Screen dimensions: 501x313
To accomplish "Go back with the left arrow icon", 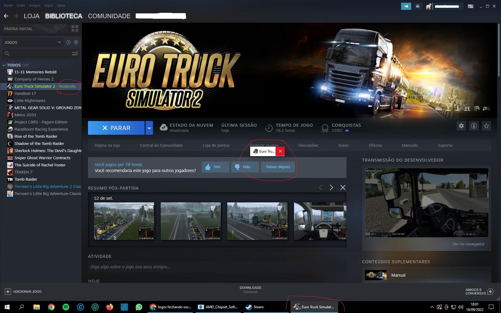I will pos(6,16).
